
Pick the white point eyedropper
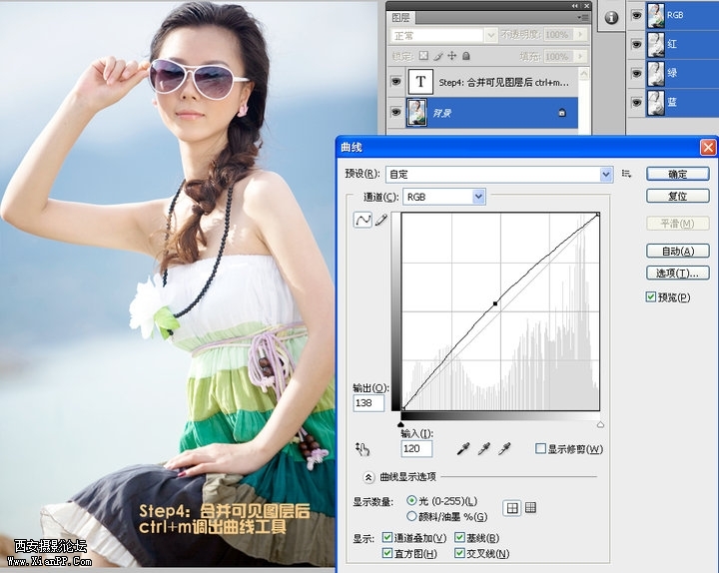[504, 449]
